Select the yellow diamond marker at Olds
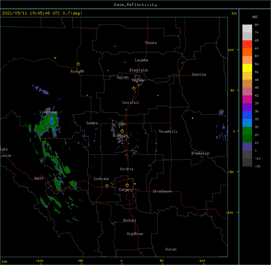Viewport: 271px width, 265px height. (122, 131)
